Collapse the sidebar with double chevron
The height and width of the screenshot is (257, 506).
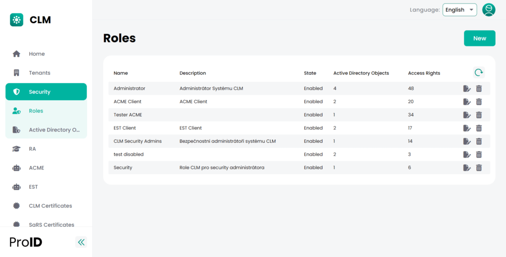pos(81,242)
